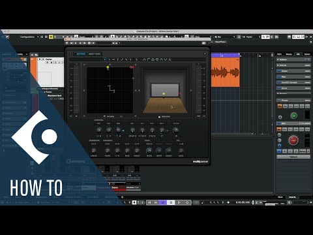
Task: Open the CR tab in the right zone
Action: pos(298,54)
